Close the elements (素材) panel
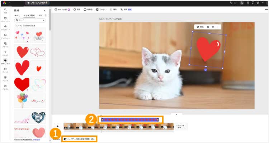This screenshot has height=143, width=269. pyautogui.click(x=44, y=11)
